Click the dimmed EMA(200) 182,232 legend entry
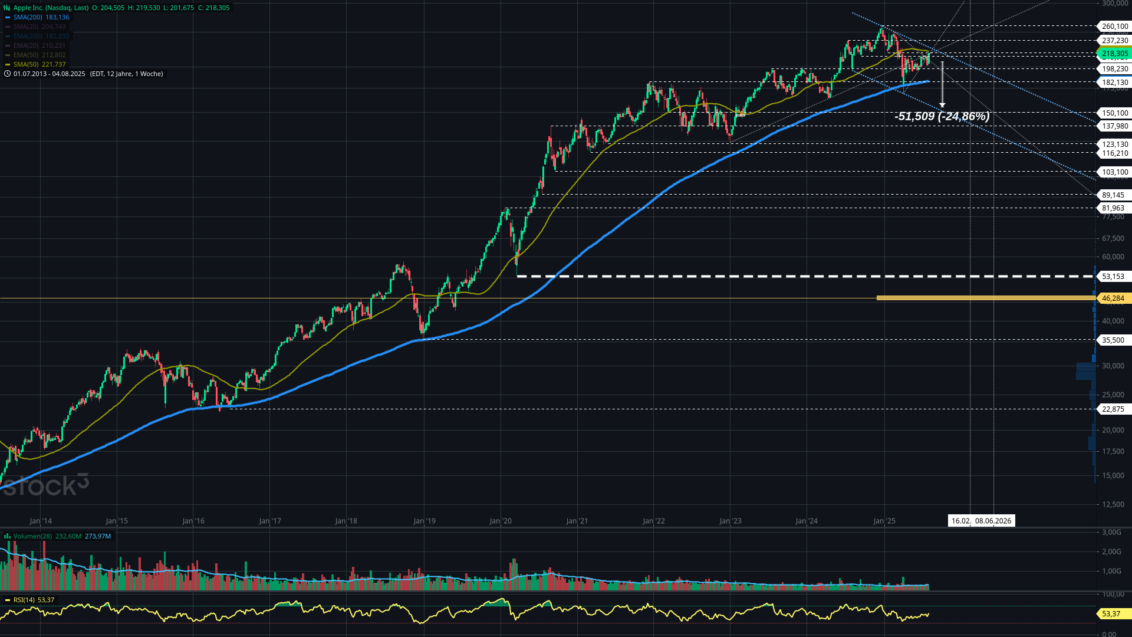 [x=41, y=36]
